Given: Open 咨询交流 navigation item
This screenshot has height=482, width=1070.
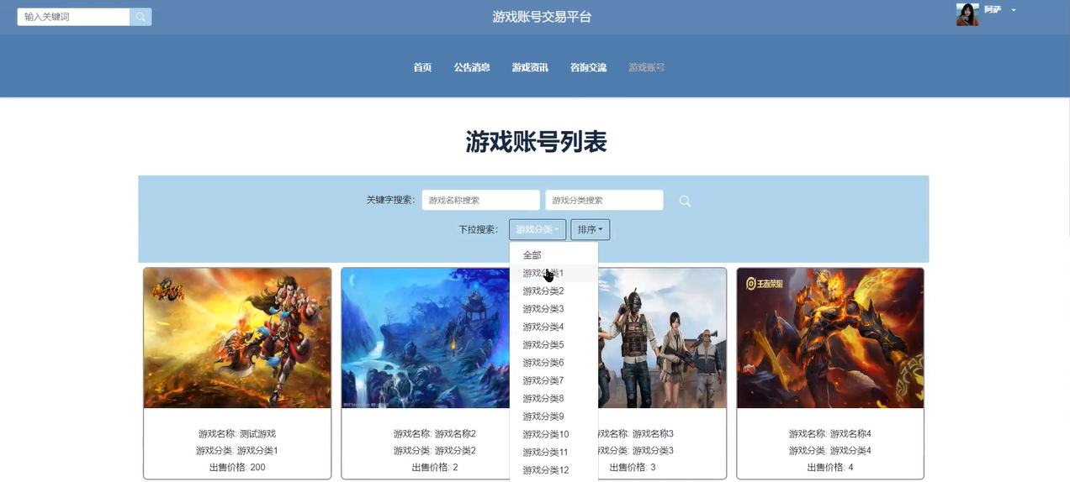Looking at the screenshot, I should [588, 67].
